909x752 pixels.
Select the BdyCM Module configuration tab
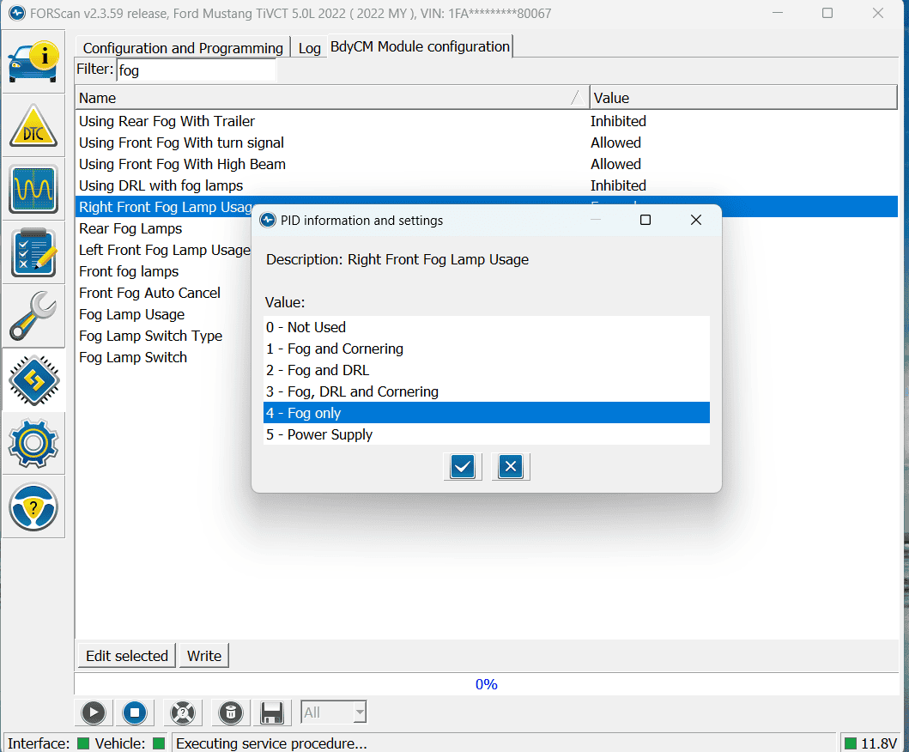[x=420, y=46]
